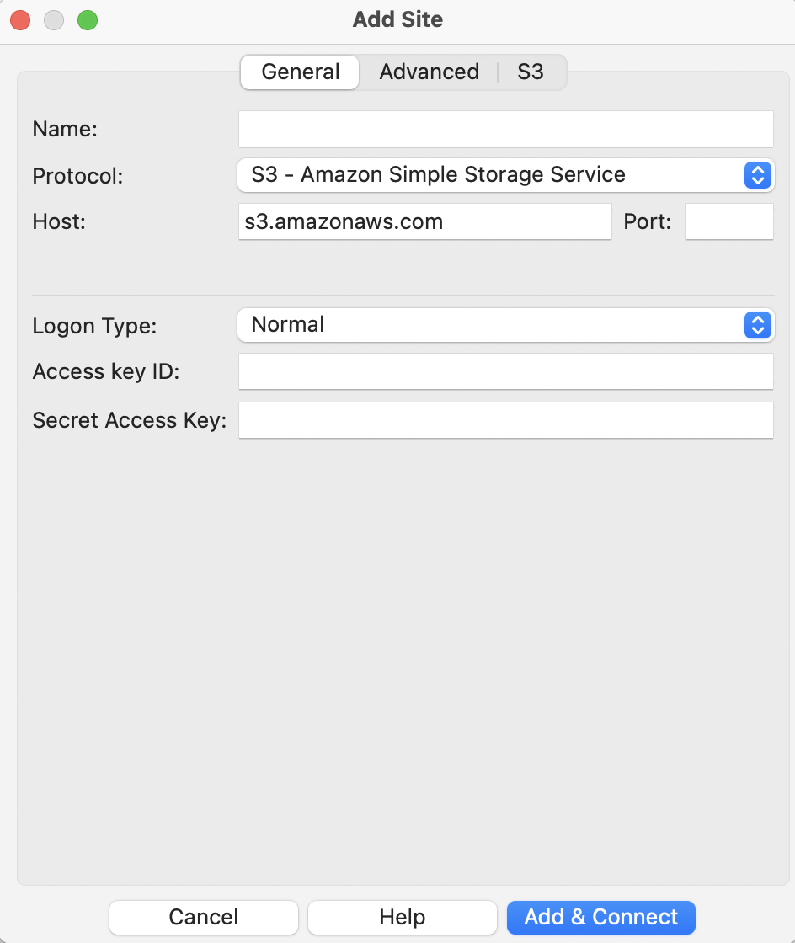
Task: Click the green zoom window button
Action: click(x=88, y=20)
